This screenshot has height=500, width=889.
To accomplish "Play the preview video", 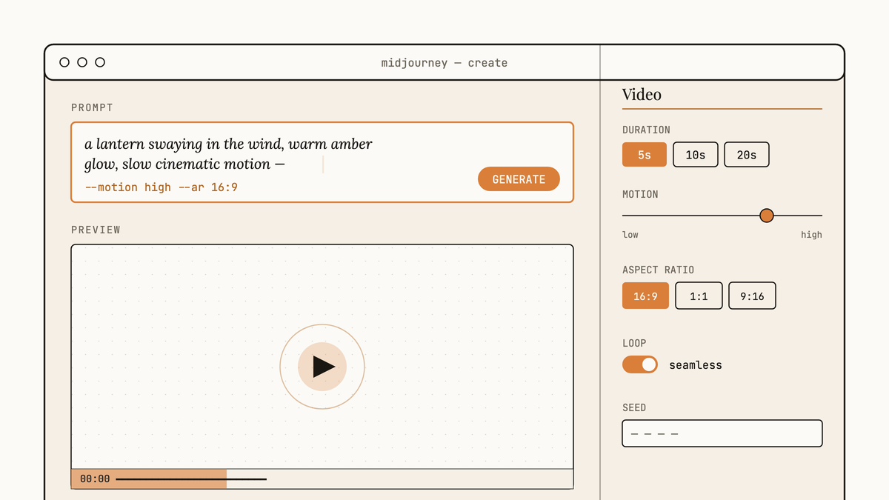I will tap(322, 367).
